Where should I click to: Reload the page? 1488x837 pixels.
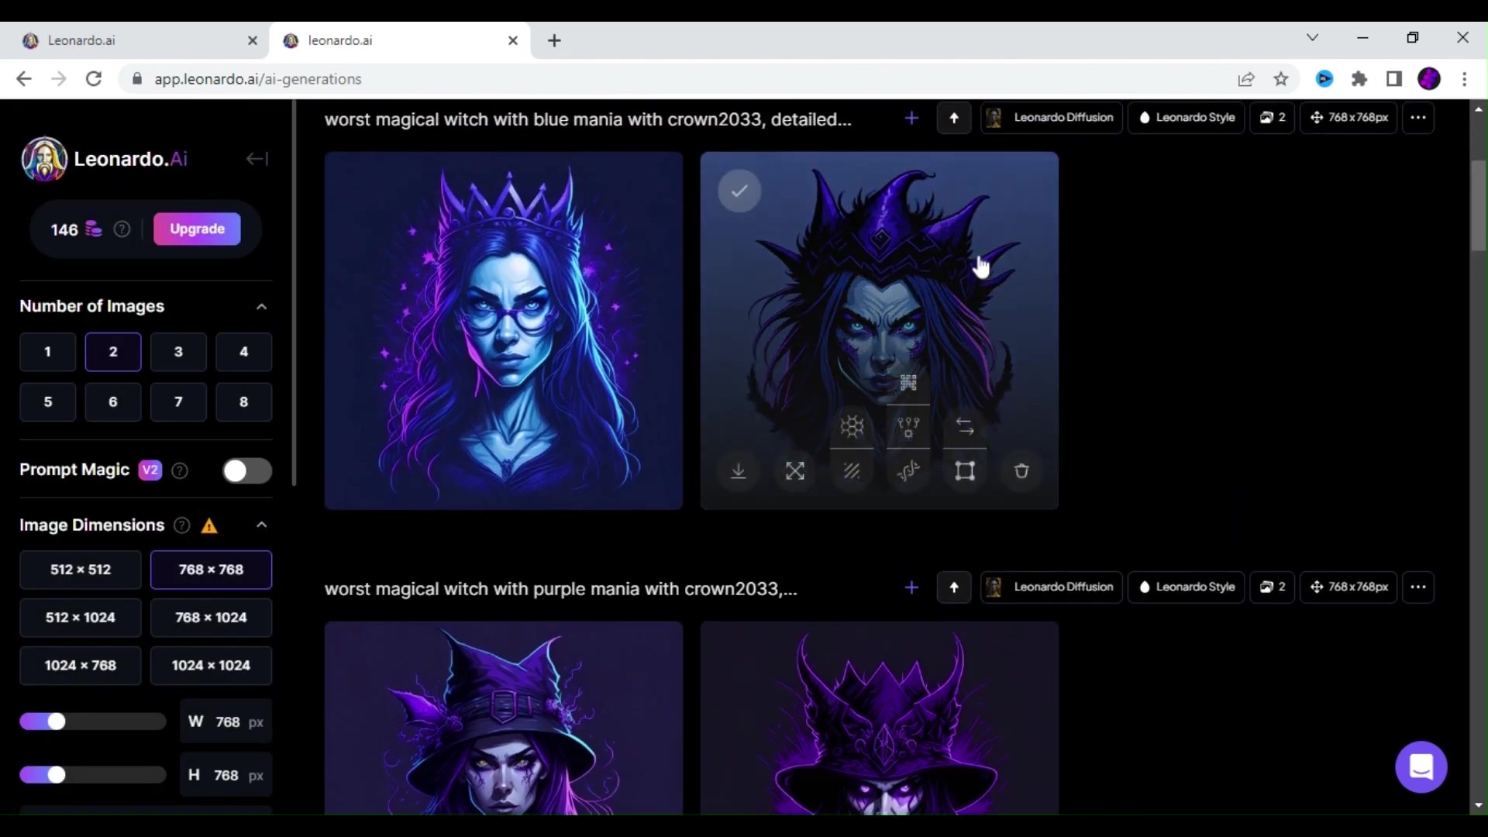(x=94, y=79)
